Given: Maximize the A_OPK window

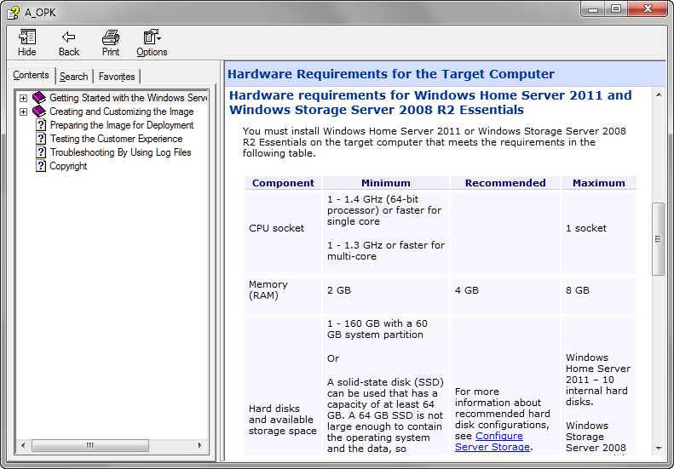Looking at the screenshot, I should point(616,9).
